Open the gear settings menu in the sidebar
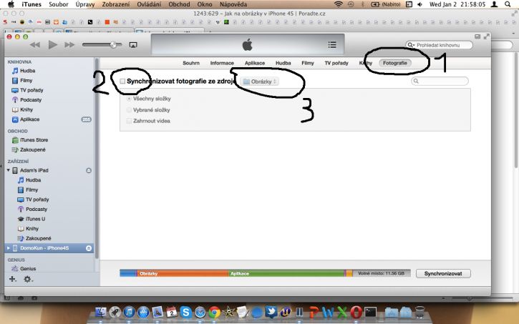Image resolution: width=519 pixels, height=324 pixels. (28, 279)
